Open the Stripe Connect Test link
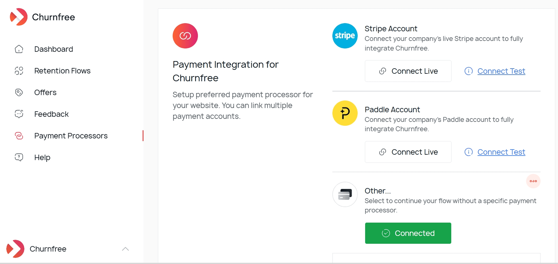The height and width of the screenshot is (264, 558). coord(501,71)
